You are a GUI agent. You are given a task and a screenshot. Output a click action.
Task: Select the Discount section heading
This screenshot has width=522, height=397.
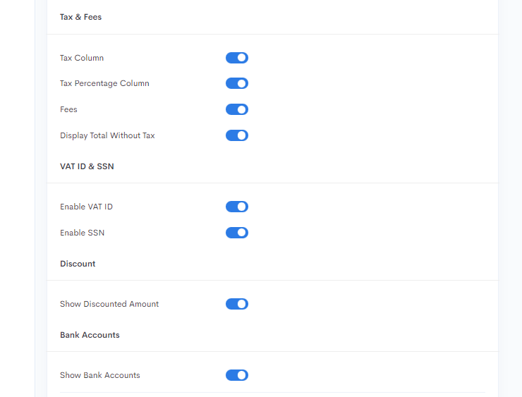click(x=78, y=264)
